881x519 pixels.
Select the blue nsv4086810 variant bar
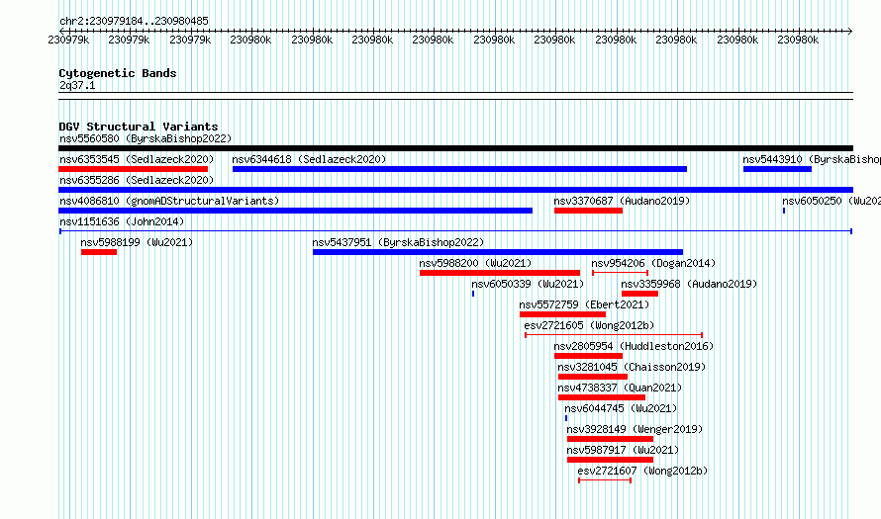[296, 211]
